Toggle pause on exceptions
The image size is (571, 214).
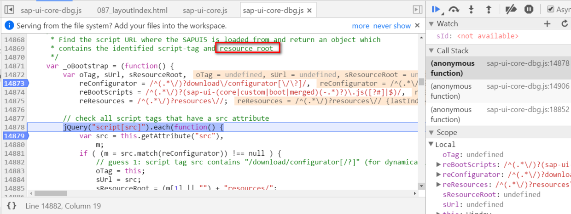[529, 9]
